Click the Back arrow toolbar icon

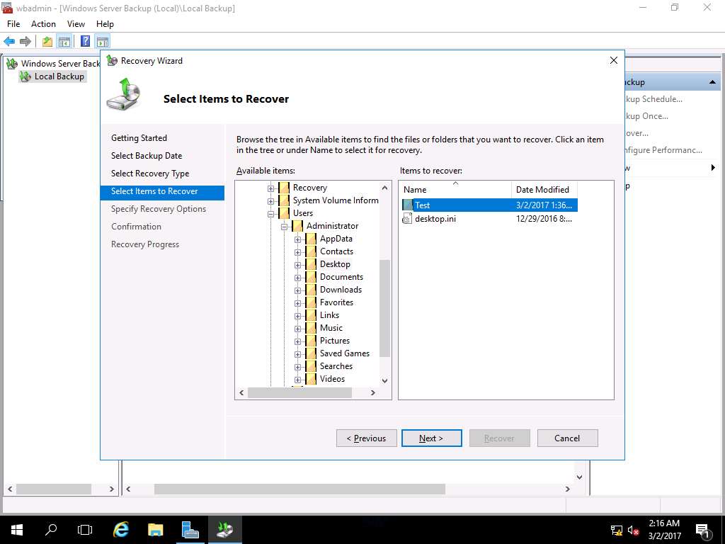(9, 41)
